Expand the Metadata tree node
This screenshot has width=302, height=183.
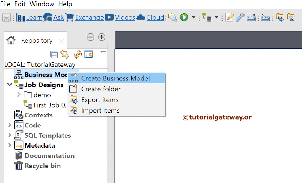[x=9, y=145]
